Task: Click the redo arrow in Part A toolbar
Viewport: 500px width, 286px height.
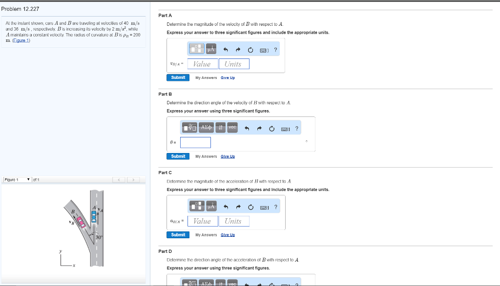Action: pos(238,49)
